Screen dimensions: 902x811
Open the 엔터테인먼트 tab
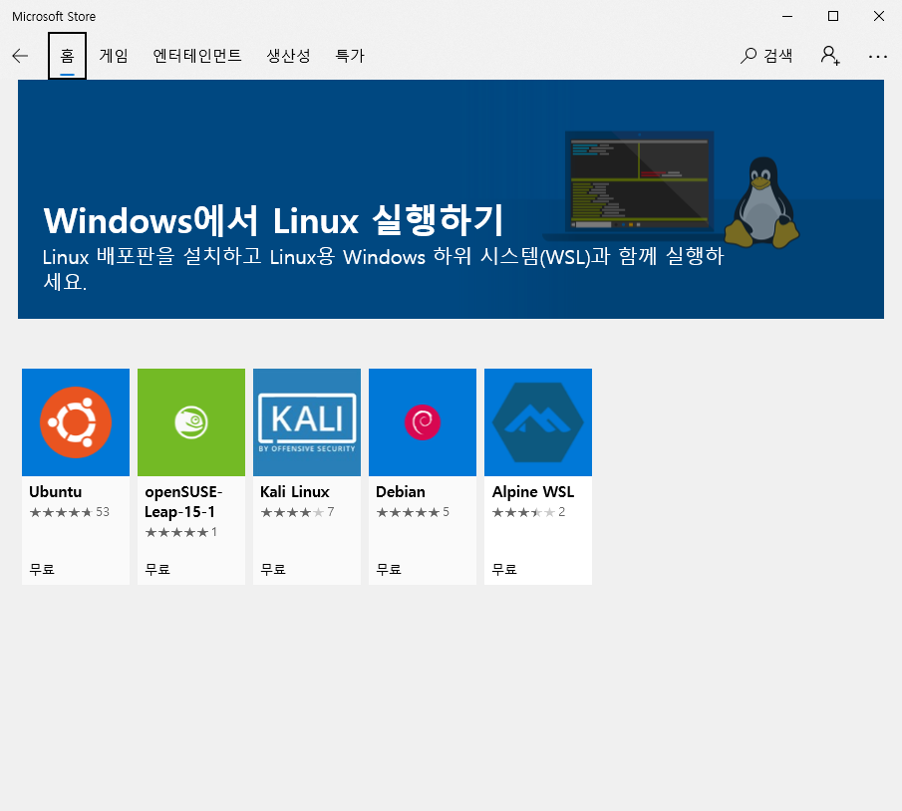click(197, 56)
